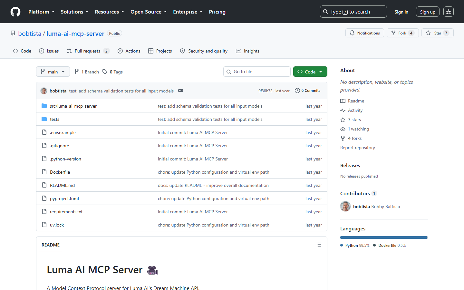Open the Contributors heading link
Screen dimensions: 464x290
(x=359, y=193)
